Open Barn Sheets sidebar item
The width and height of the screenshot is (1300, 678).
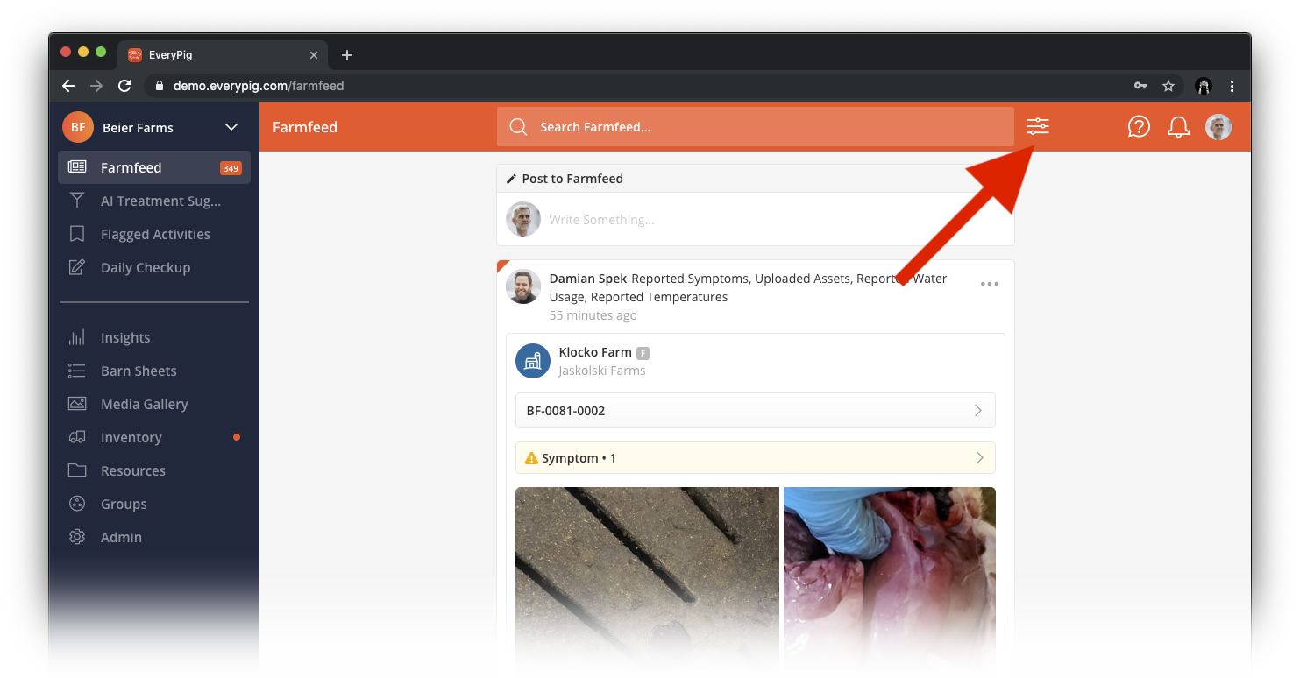154,371
